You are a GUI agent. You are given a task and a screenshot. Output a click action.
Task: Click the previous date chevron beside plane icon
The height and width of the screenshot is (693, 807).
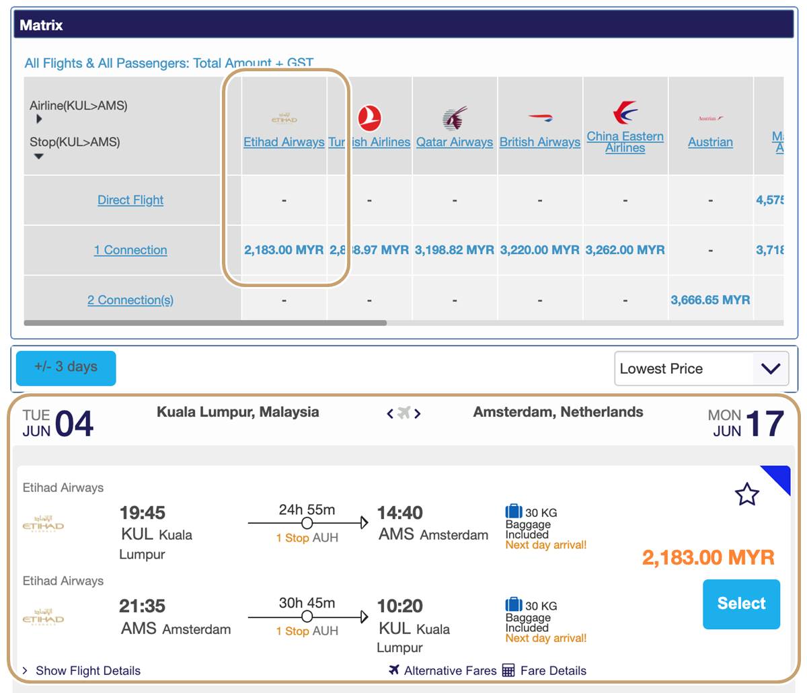click(390, 413)
